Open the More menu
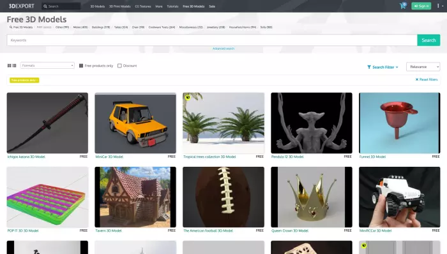The image size is (447, 254). 159,6
